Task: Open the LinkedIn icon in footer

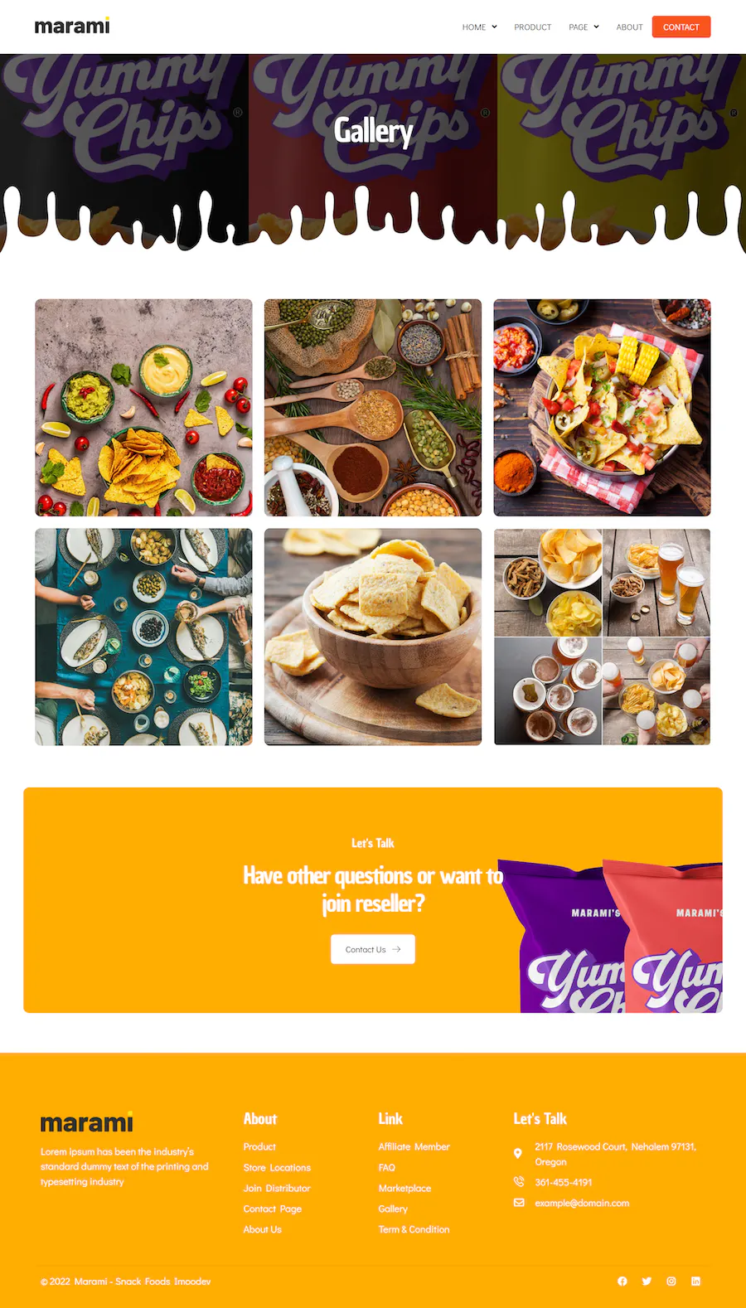Action: (x=696, y=1281)
